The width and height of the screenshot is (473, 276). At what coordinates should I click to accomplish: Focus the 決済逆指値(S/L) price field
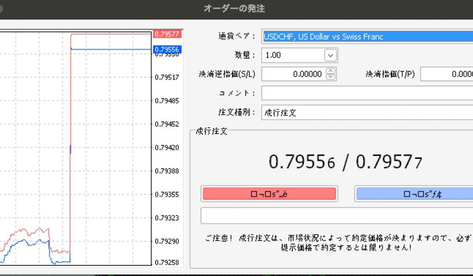(x=293, y=74)
